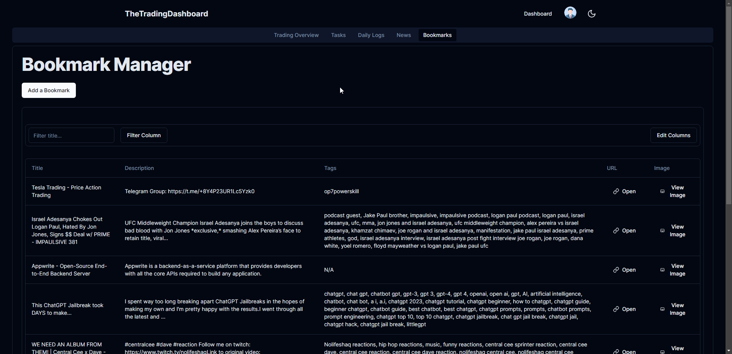Click image icon in ChatGPT Jailbreak row
Screen dimensions: 732x354
click(x=662, y=309)
